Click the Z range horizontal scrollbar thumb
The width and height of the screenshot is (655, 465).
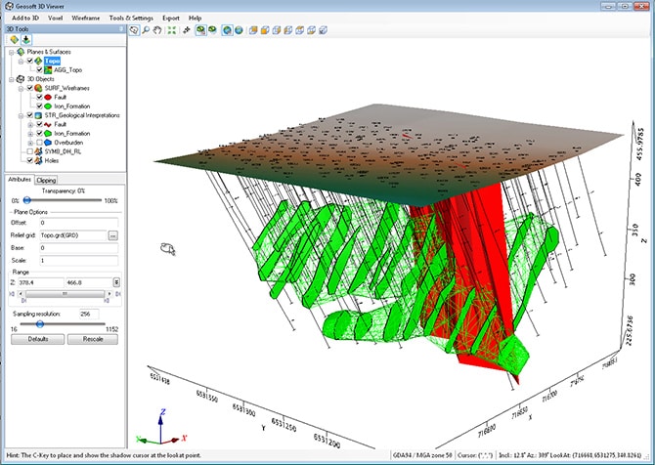[x=65, y=294]
